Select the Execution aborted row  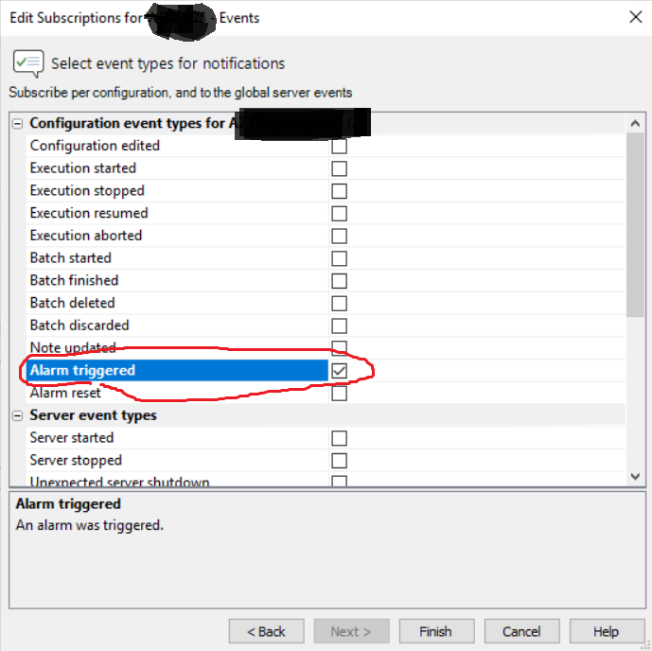pyautogui.click(x=326, y=236)
